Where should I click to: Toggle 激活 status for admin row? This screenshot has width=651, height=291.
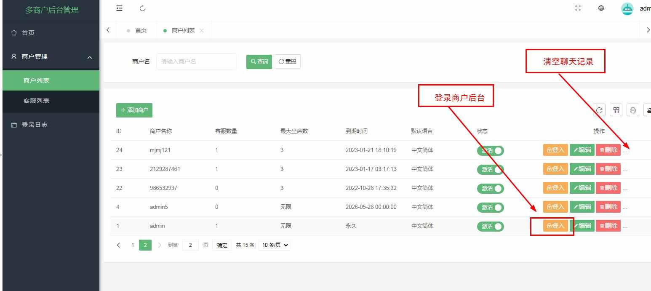pyautogui.click(x=490, y=227)
